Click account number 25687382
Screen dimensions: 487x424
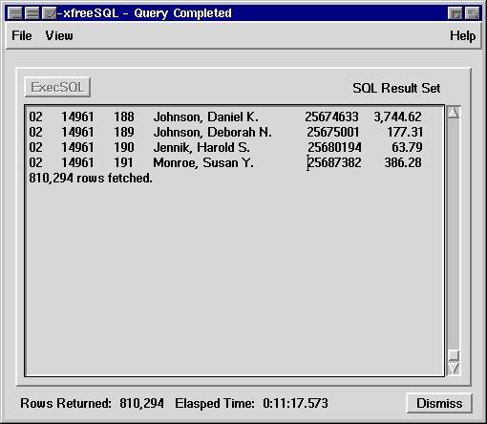pos(334,162)
